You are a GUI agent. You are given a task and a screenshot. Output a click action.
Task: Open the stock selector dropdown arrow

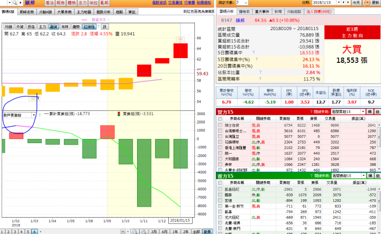[10, 3]
